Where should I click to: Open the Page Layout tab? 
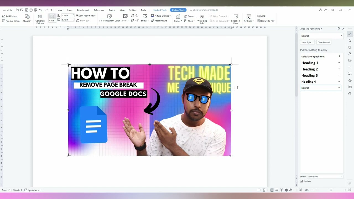[83, 10]
